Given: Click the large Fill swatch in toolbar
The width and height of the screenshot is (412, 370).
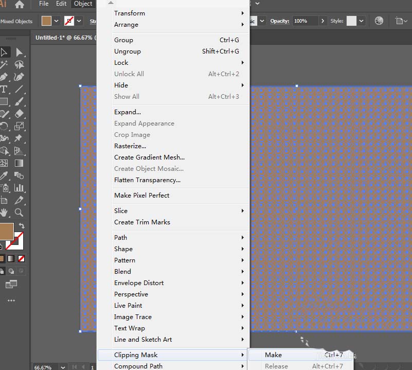Looking at the screenshot, I should coord(6,232).
